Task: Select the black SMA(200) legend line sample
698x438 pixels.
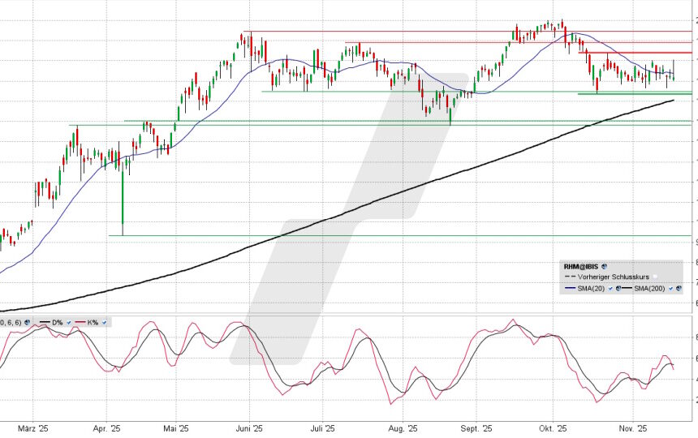Action: pyautogui.click(x=627, y=288)
